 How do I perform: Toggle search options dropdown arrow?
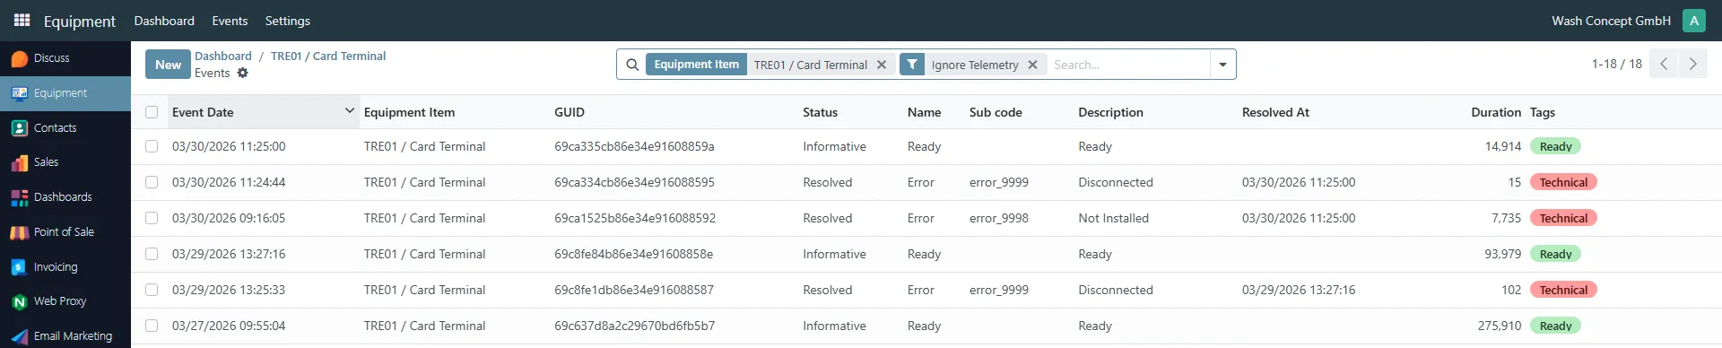point(1222,65)
